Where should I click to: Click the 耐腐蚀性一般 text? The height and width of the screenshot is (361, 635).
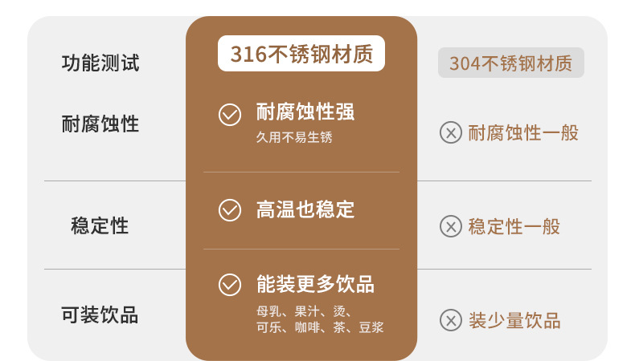point(523,133)
